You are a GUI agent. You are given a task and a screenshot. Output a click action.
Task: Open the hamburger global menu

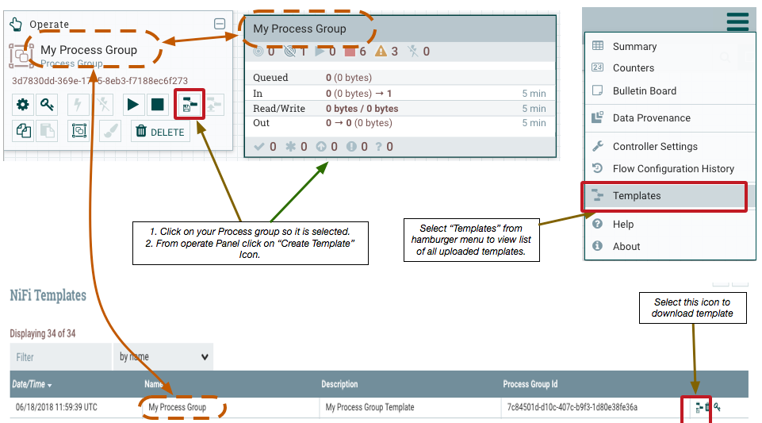click(737, 21)
